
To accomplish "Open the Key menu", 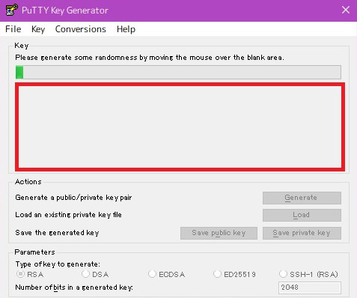I will tap(38, 29).
